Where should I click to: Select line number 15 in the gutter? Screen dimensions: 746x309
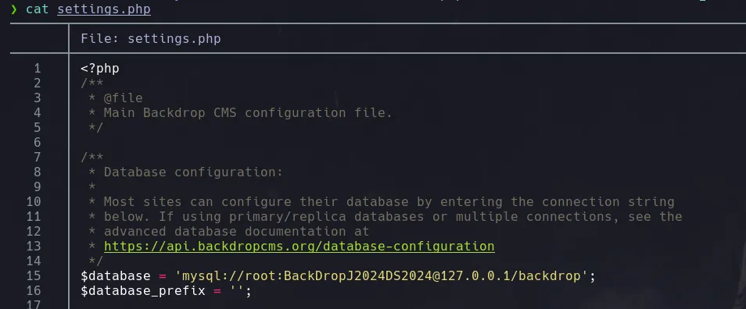pos(34,275)
